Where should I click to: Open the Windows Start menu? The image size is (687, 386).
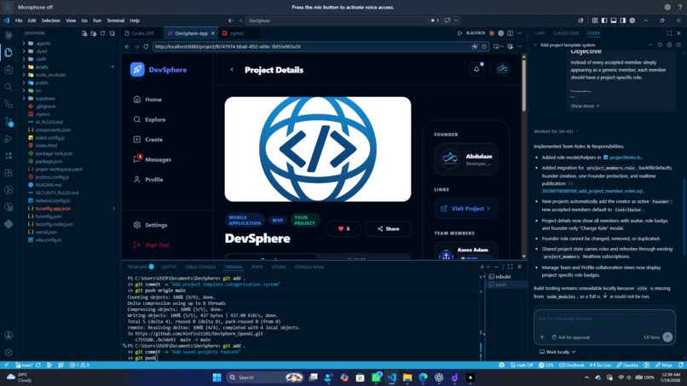(216, 377)
